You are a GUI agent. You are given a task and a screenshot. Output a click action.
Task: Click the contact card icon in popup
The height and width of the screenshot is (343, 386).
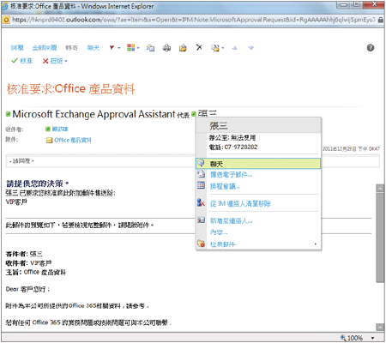pos(201,220)
